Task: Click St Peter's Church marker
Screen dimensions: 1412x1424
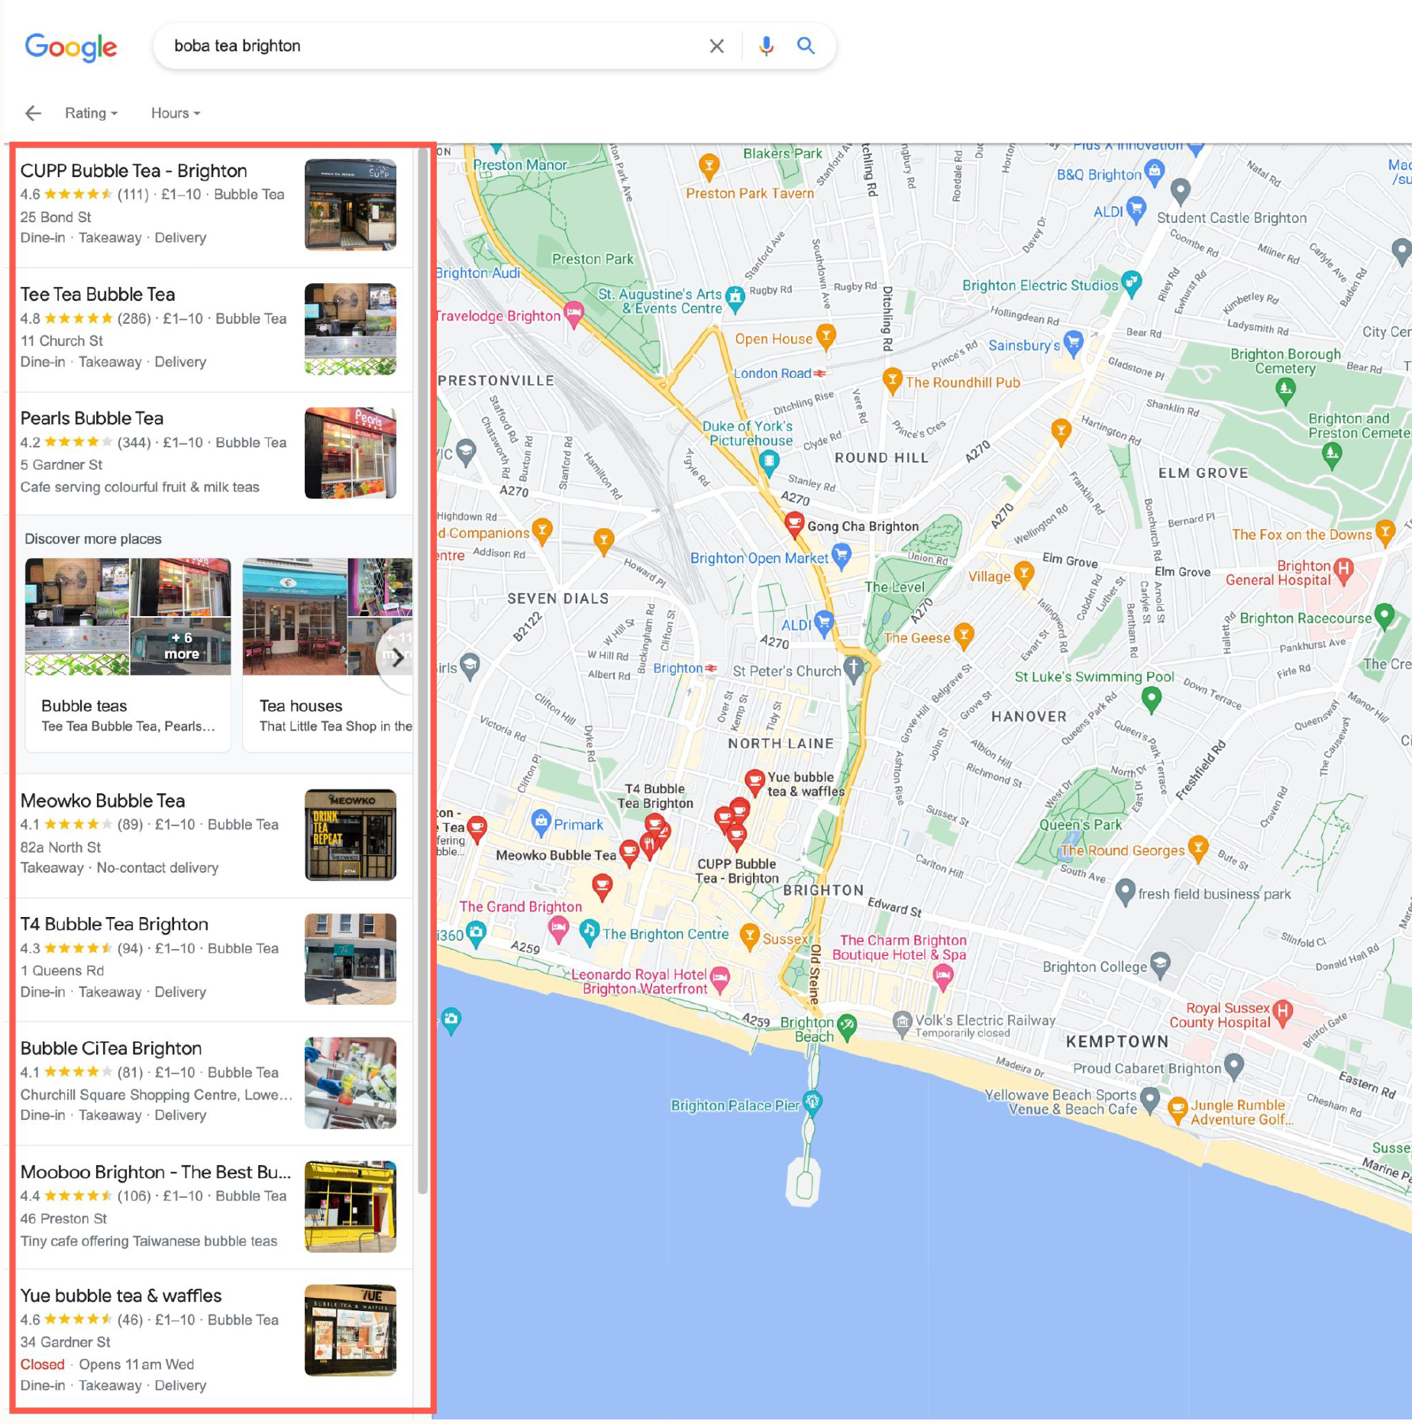Action: (853, 668)
